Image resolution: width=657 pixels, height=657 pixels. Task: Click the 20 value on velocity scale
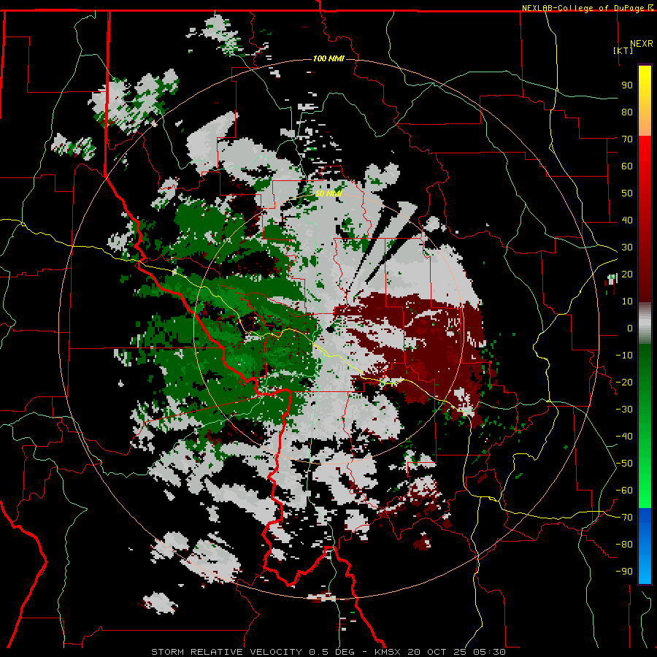[627, 274]
